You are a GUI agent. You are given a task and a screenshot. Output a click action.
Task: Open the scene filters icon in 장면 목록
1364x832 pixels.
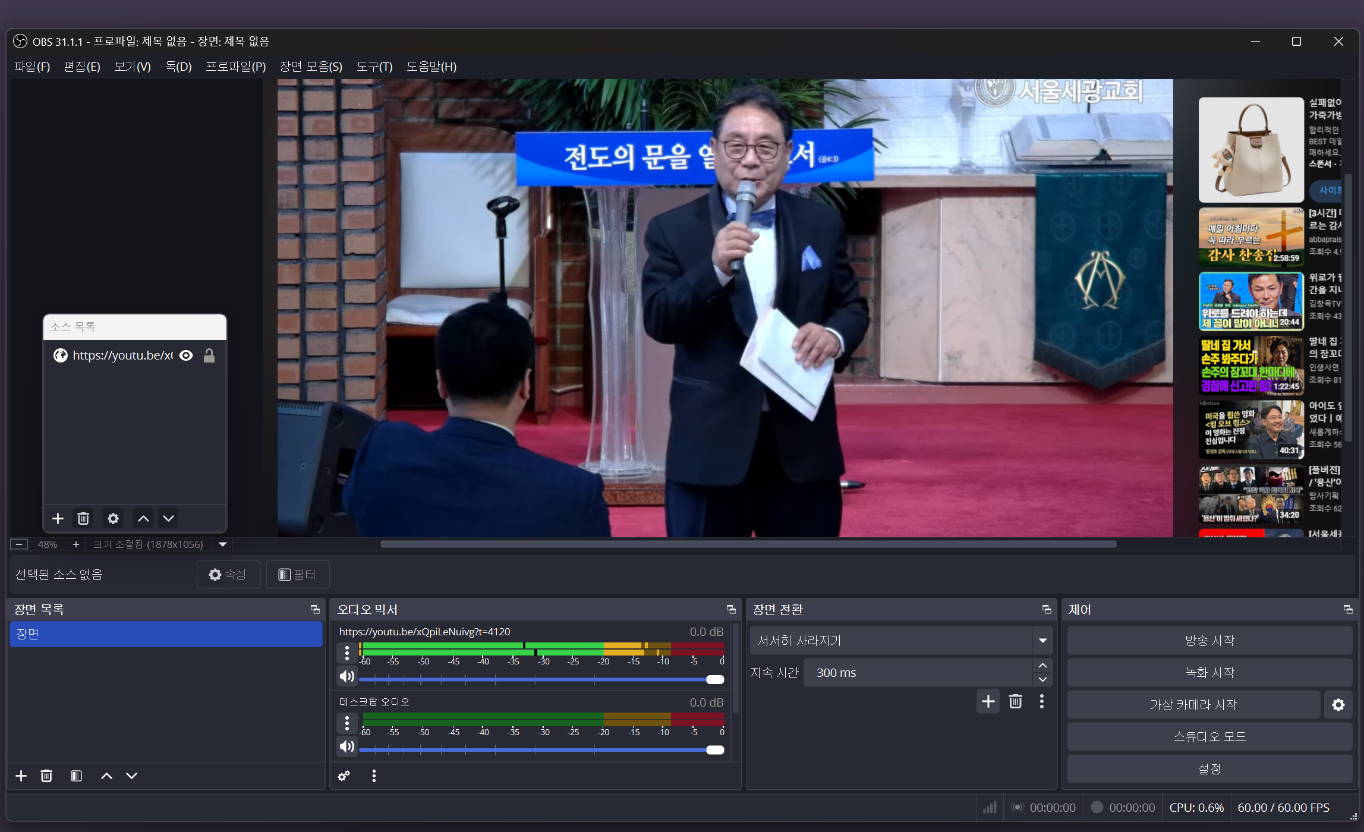[x=76, y=776]
